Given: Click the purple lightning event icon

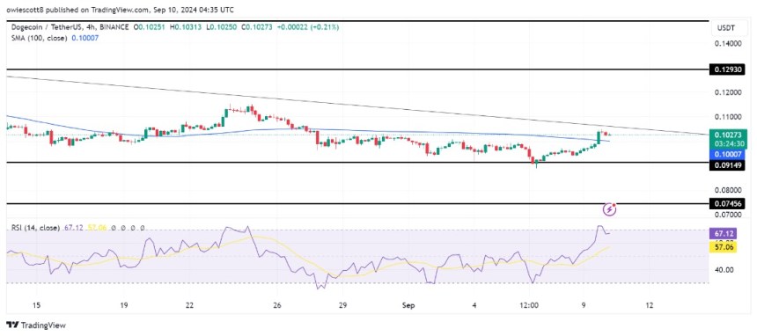Looking at the screenshot, I should 610,209.
